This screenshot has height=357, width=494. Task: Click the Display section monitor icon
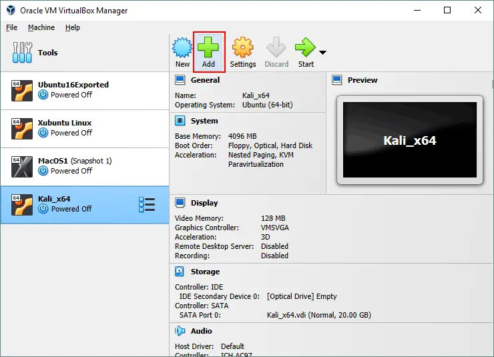(x=180, y=203)
